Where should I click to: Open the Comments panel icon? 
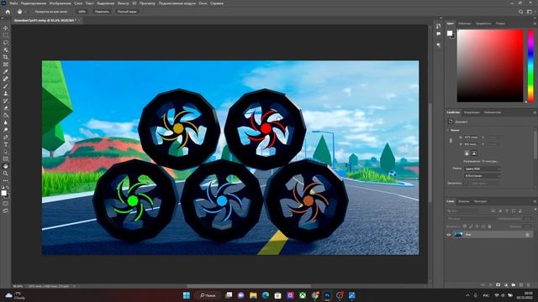click(439, 34)
